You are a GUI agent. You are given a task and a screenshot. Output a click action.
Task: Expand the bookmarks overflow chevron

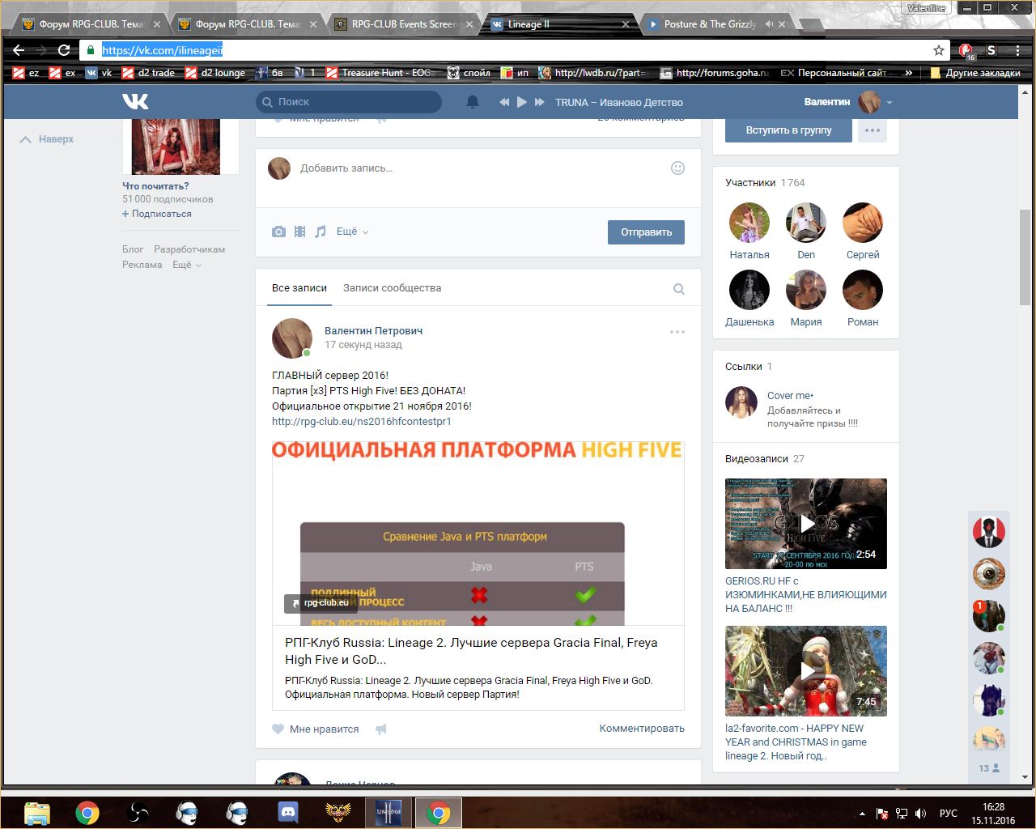(908, 73)
